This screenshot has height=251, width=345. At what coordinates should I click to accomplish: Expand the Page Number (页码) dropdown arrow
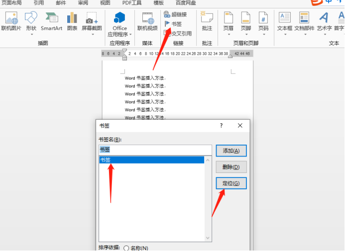pos(264,34)
